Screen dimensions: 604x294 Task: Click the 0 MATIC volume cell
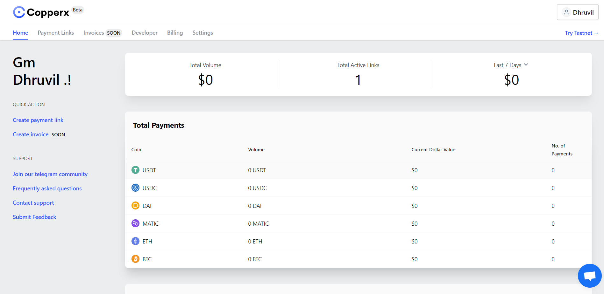coord(259,224)
